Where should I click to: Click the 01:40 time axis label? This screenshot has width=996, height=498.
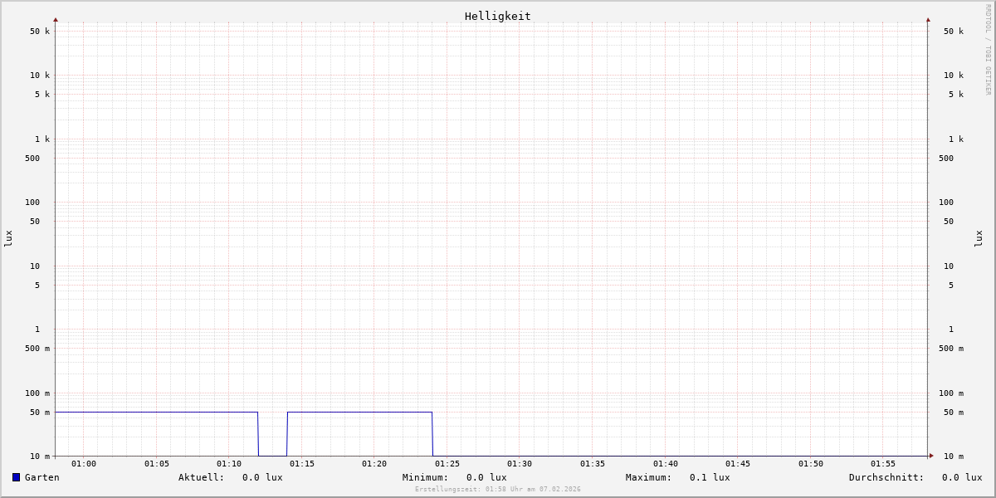(x=666, y=464)
